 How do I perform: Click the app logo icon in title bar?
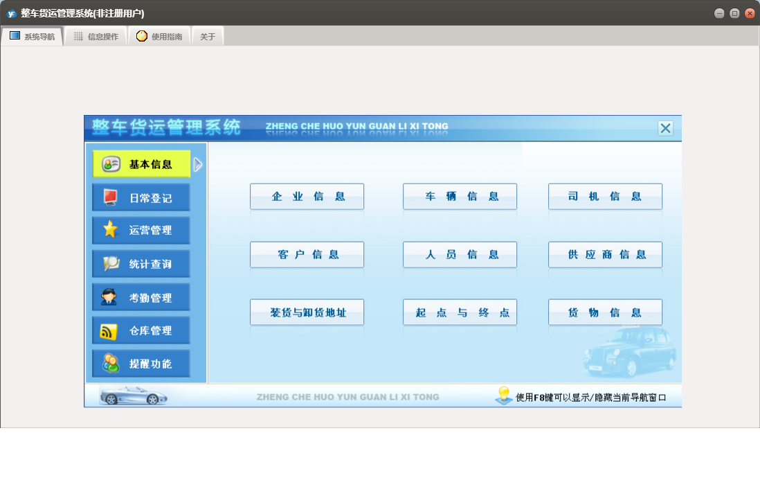(11, 14)
